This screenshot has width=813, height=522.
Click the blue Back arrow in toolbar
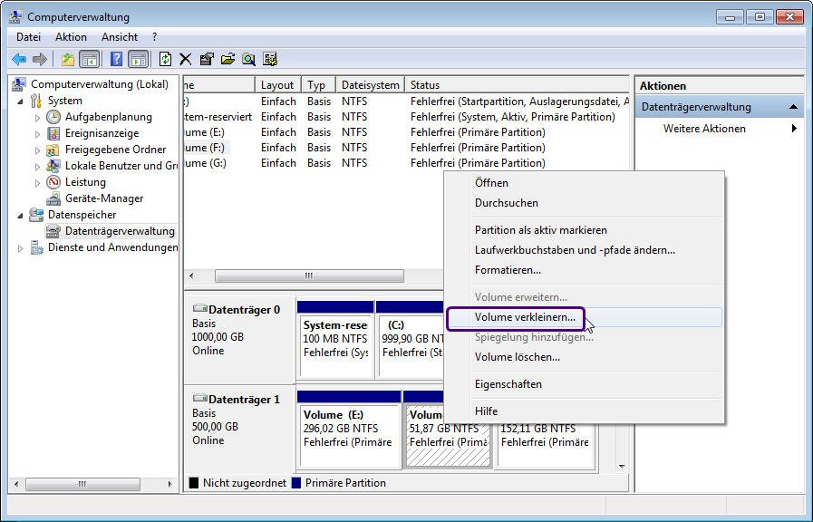(19, 59)
